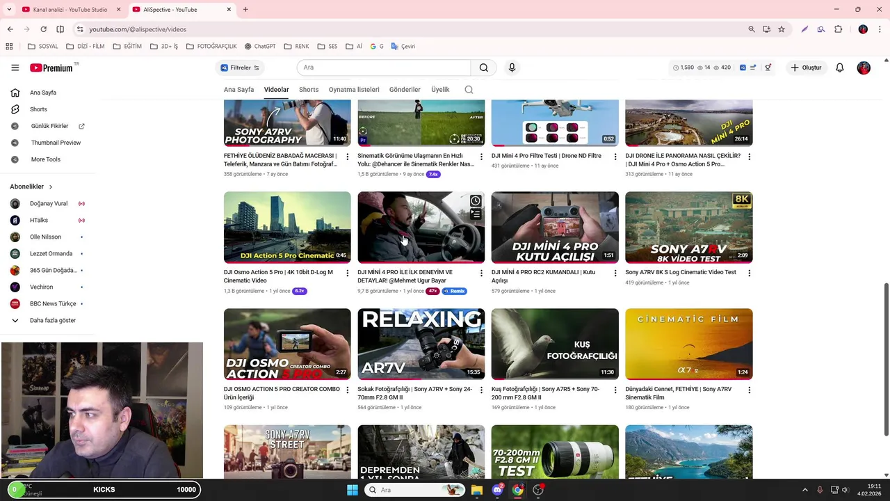Click the list lines icon in stats bar
The height and width of the screenshot is (501, 890).
point(753,67)
